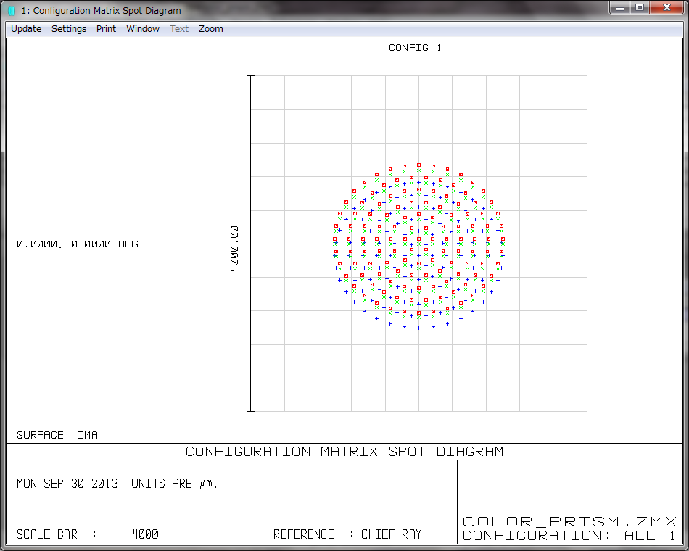The width and height of the screenshot is (689, 551).
Task: Open the Update menu
Action: coord(26,29)
